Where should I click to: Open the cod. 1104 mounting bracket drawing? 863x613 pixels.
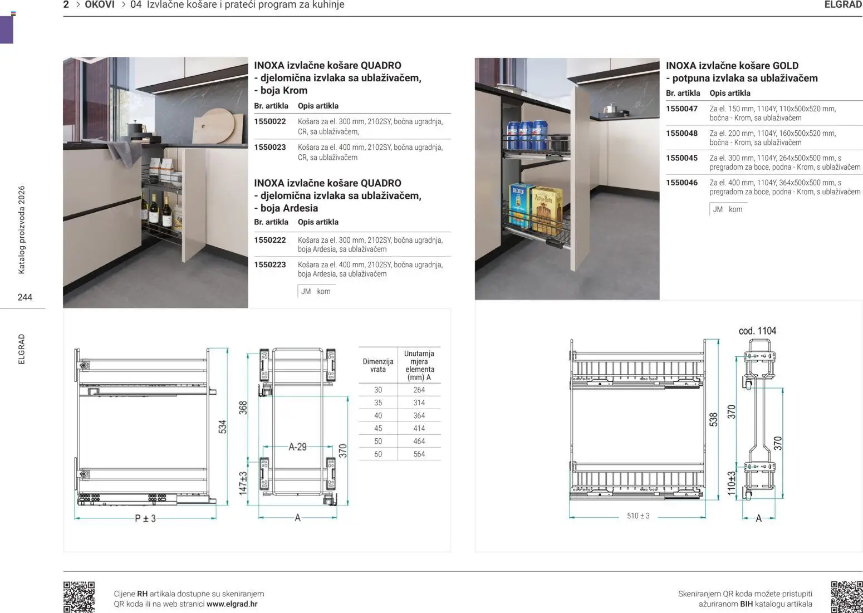(x=757, y=423)
